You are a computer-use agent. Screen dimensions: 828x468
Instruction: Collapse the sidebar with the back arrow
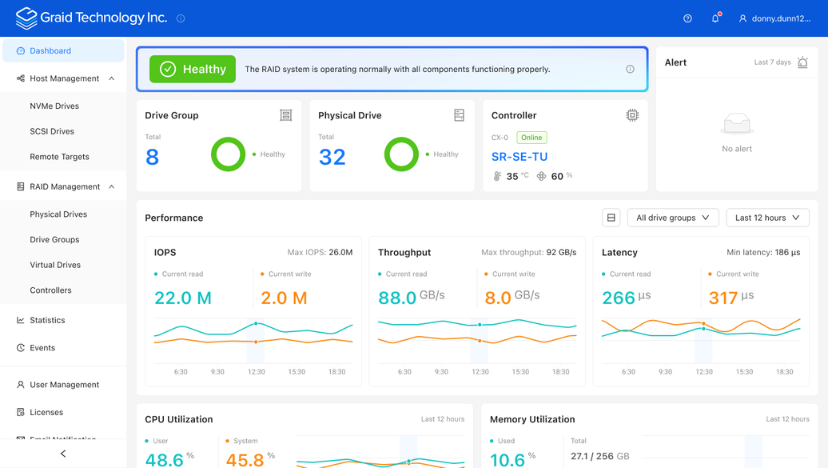(x=63, y=454)
